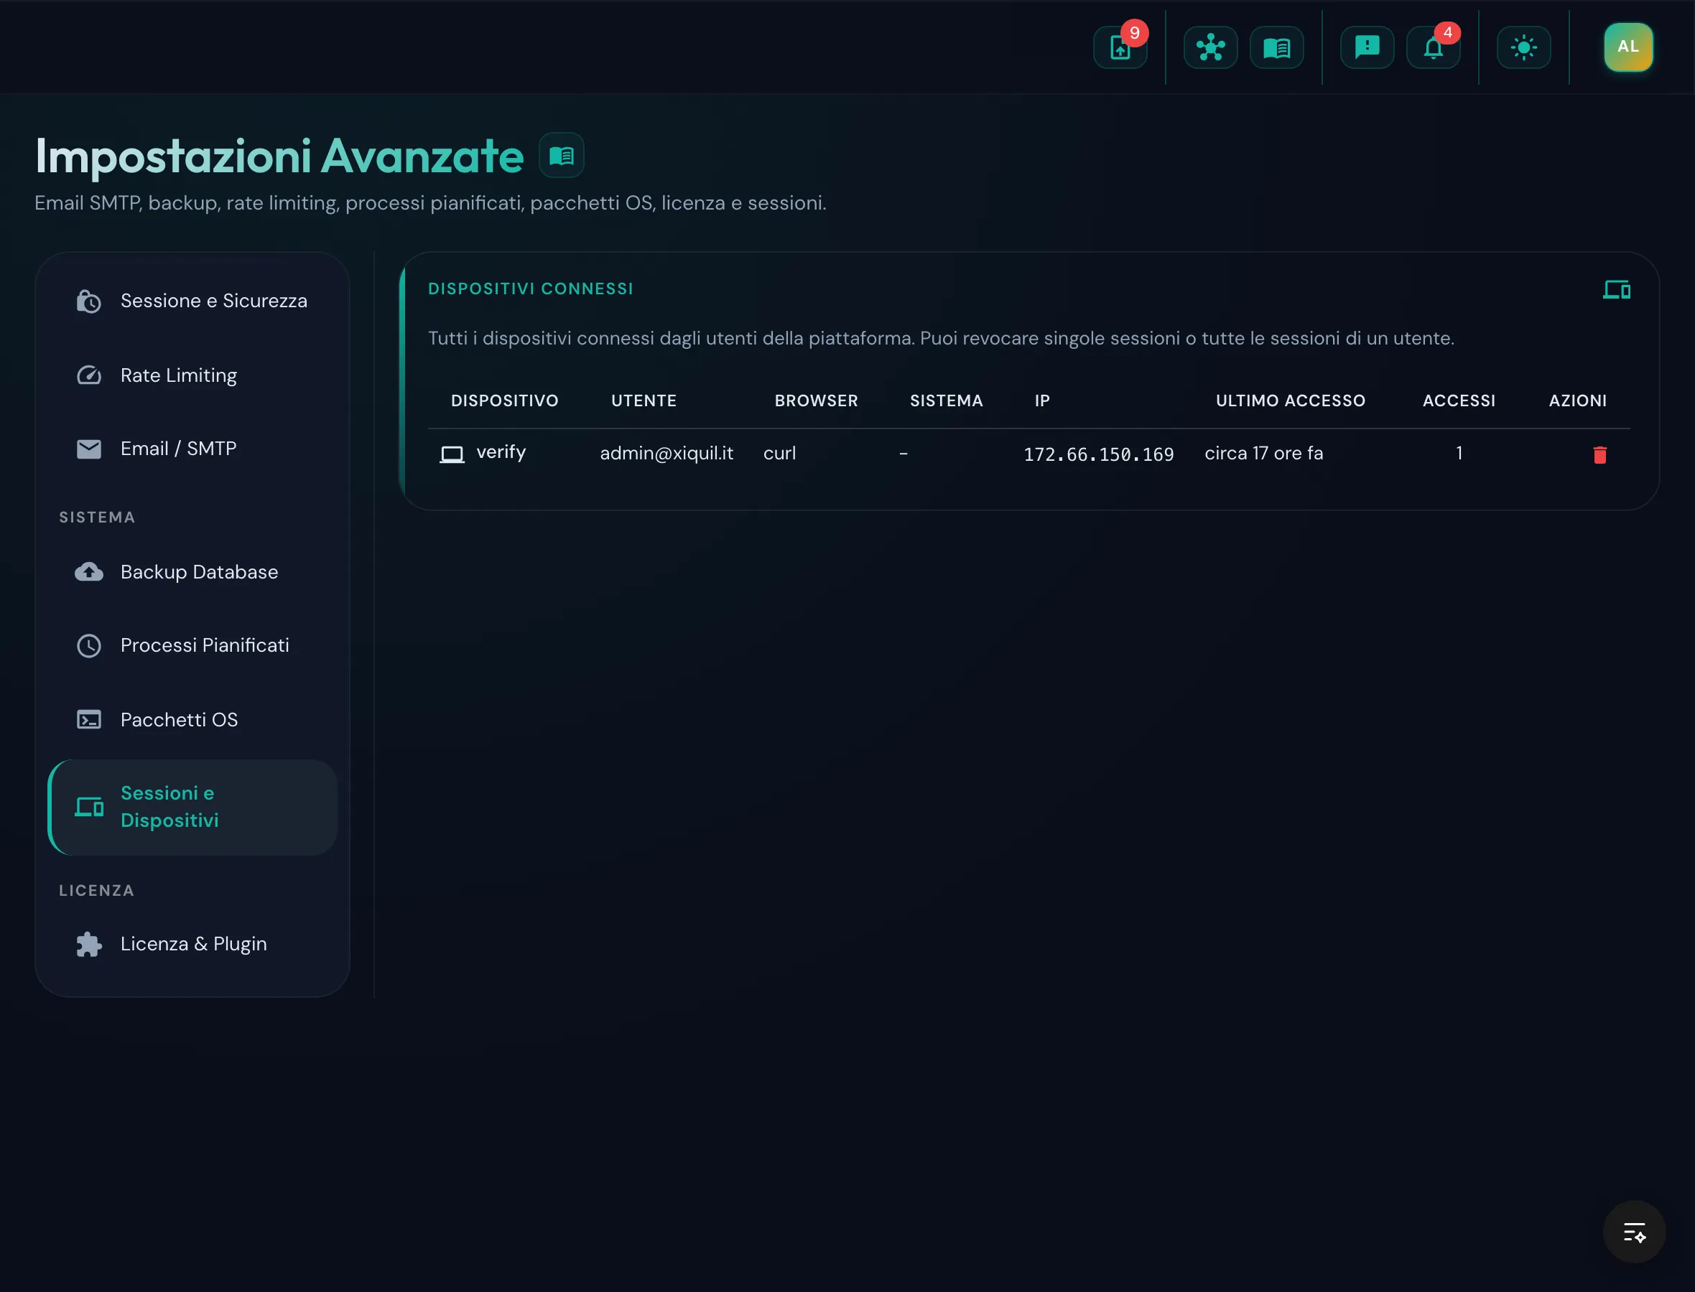Revoke the verify session with trash icon
Screen dimensions: 1695x1292
pyautogui.click(x=1599, y=454)
